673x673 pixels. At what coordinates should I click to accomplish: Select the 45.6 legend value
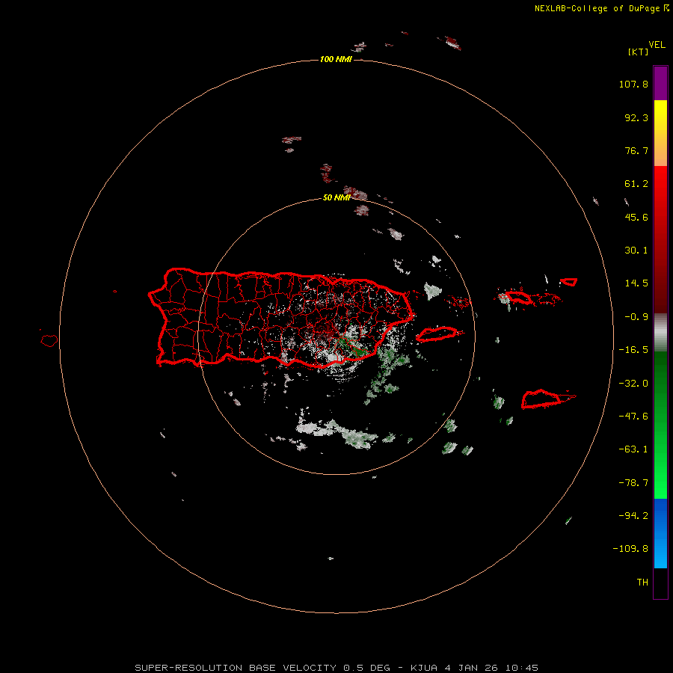pyautogui.click(x=636, y=217)
